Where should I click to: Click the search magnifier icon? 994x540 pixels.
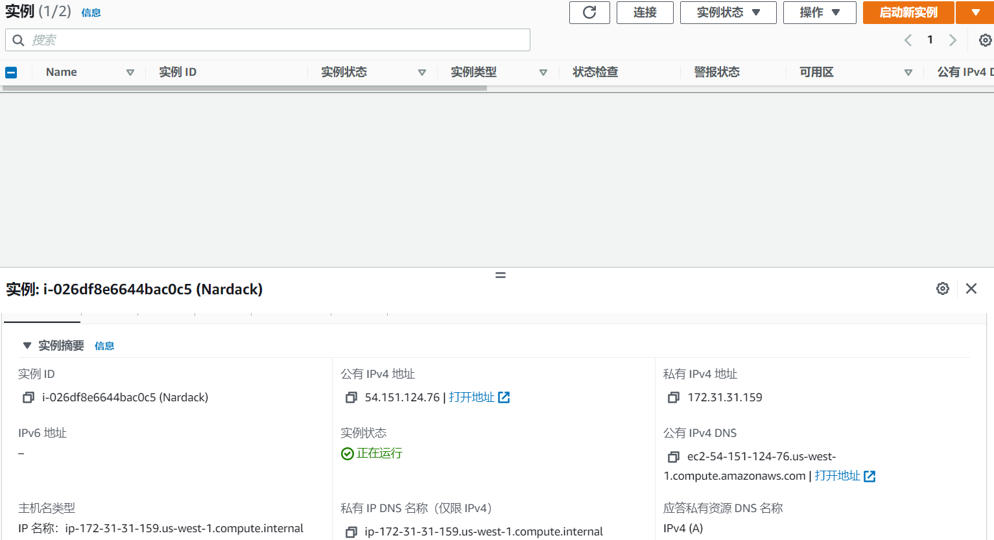18,40
